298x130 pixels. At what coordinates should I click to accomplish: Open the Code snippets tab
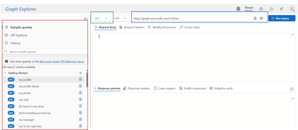[165, 88]
